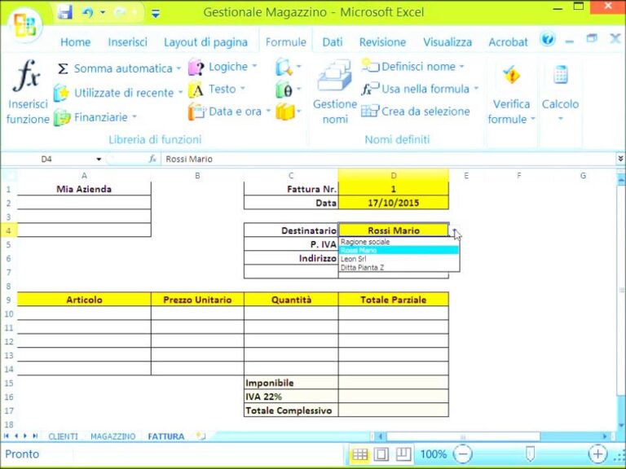Expand Somma automatica dropdown arrow
Screen dimensions: 626x469
click(x=179, y=68)
